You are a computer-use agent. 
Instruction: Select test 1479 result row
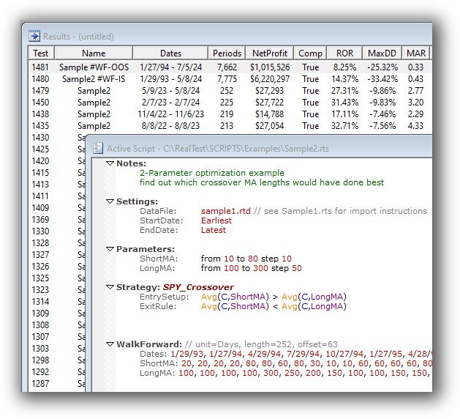(94, 90)
